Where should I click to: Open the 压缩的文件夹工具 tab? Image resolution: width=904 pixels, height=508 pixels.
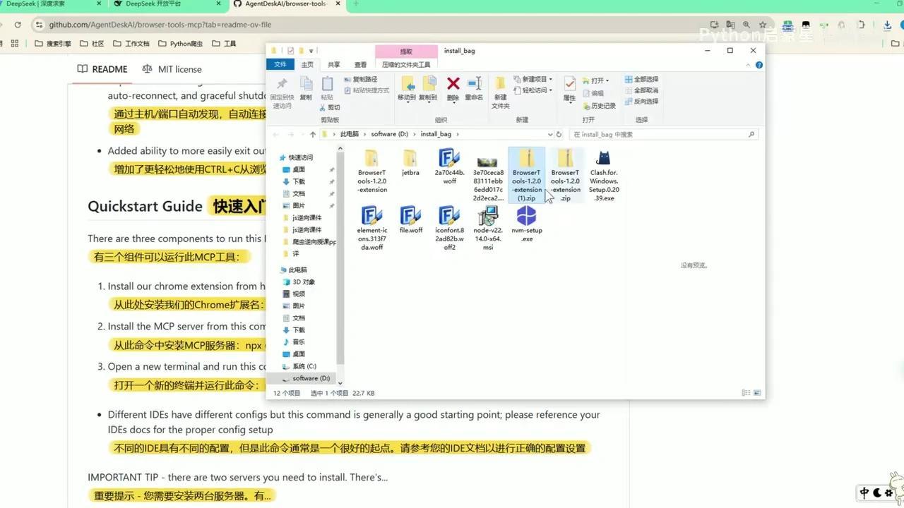(x=405, y=64)
